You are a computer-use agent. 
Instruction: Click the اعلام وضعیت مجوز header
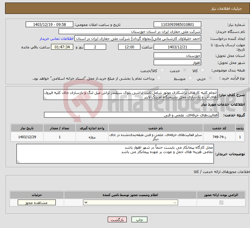(130, 195)
